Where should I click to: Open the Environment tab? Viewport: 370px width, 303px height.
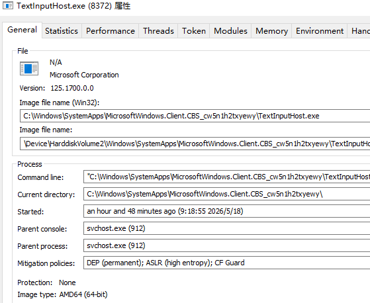click(x=320, y=31)
